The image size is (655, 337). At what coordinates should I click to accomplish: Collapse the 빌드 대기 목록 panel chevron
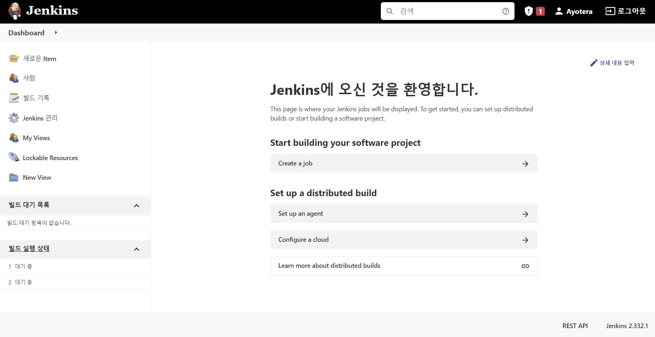click(137, 206)
